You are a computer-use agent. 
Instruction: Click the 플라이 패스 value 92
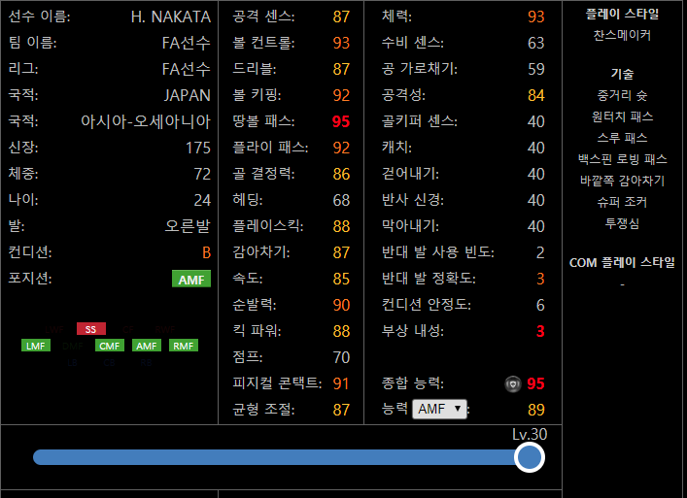click(x=341, y=148)
